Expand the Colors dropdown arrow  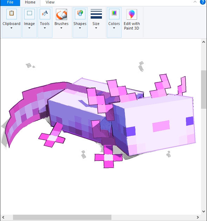coord(114,28)
